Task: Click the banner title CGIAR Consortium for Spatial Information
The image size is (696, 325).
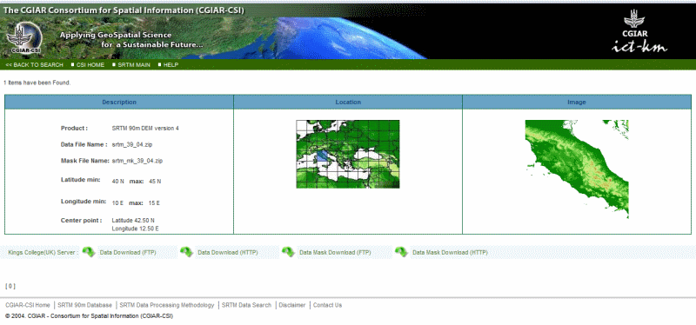Action: (x=124, y=10)
